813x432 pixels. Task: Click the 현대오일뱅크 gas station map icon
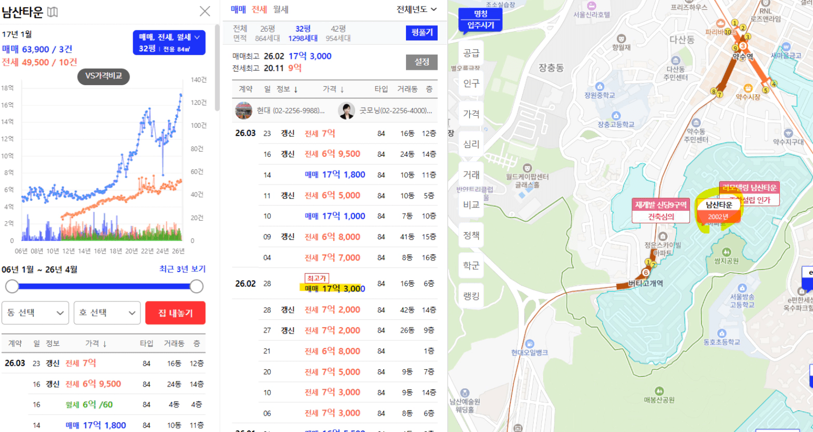[529, 343]
